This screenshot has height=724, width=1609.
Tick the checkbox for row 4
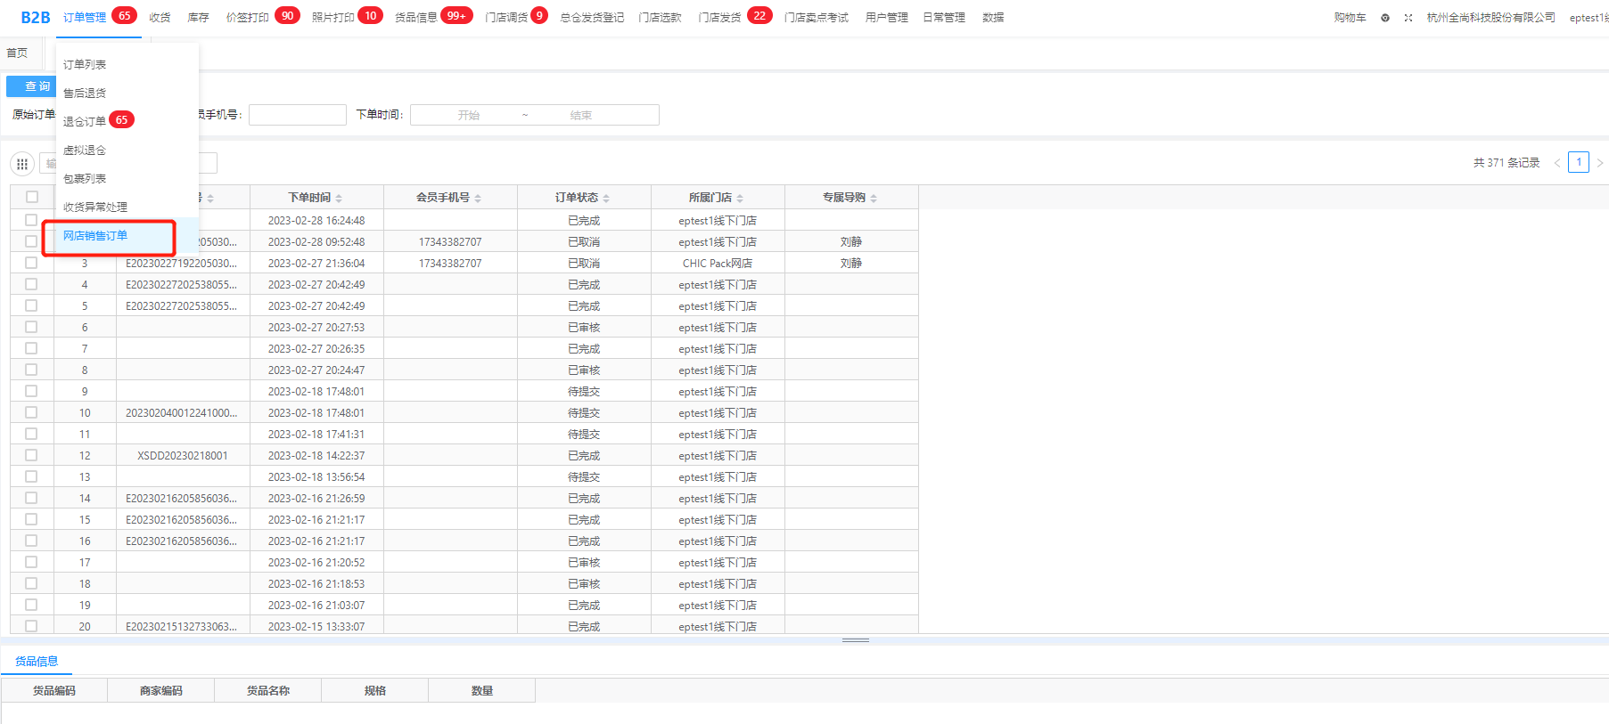[31, 284]
